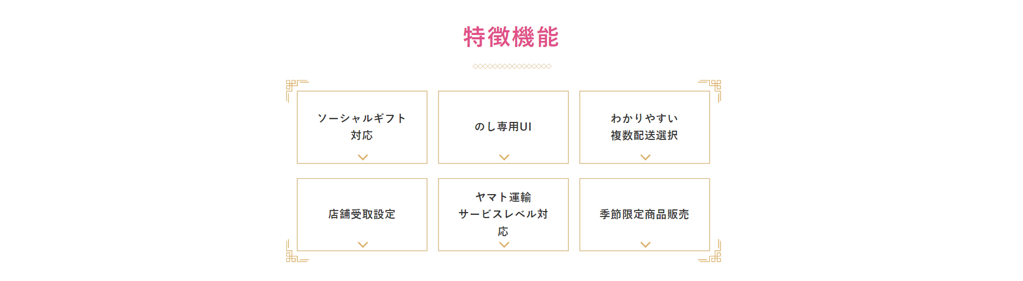1023x281 pixels.
Task: Select the 季節限定商品販売 feature card
Action: coord(644,214)
